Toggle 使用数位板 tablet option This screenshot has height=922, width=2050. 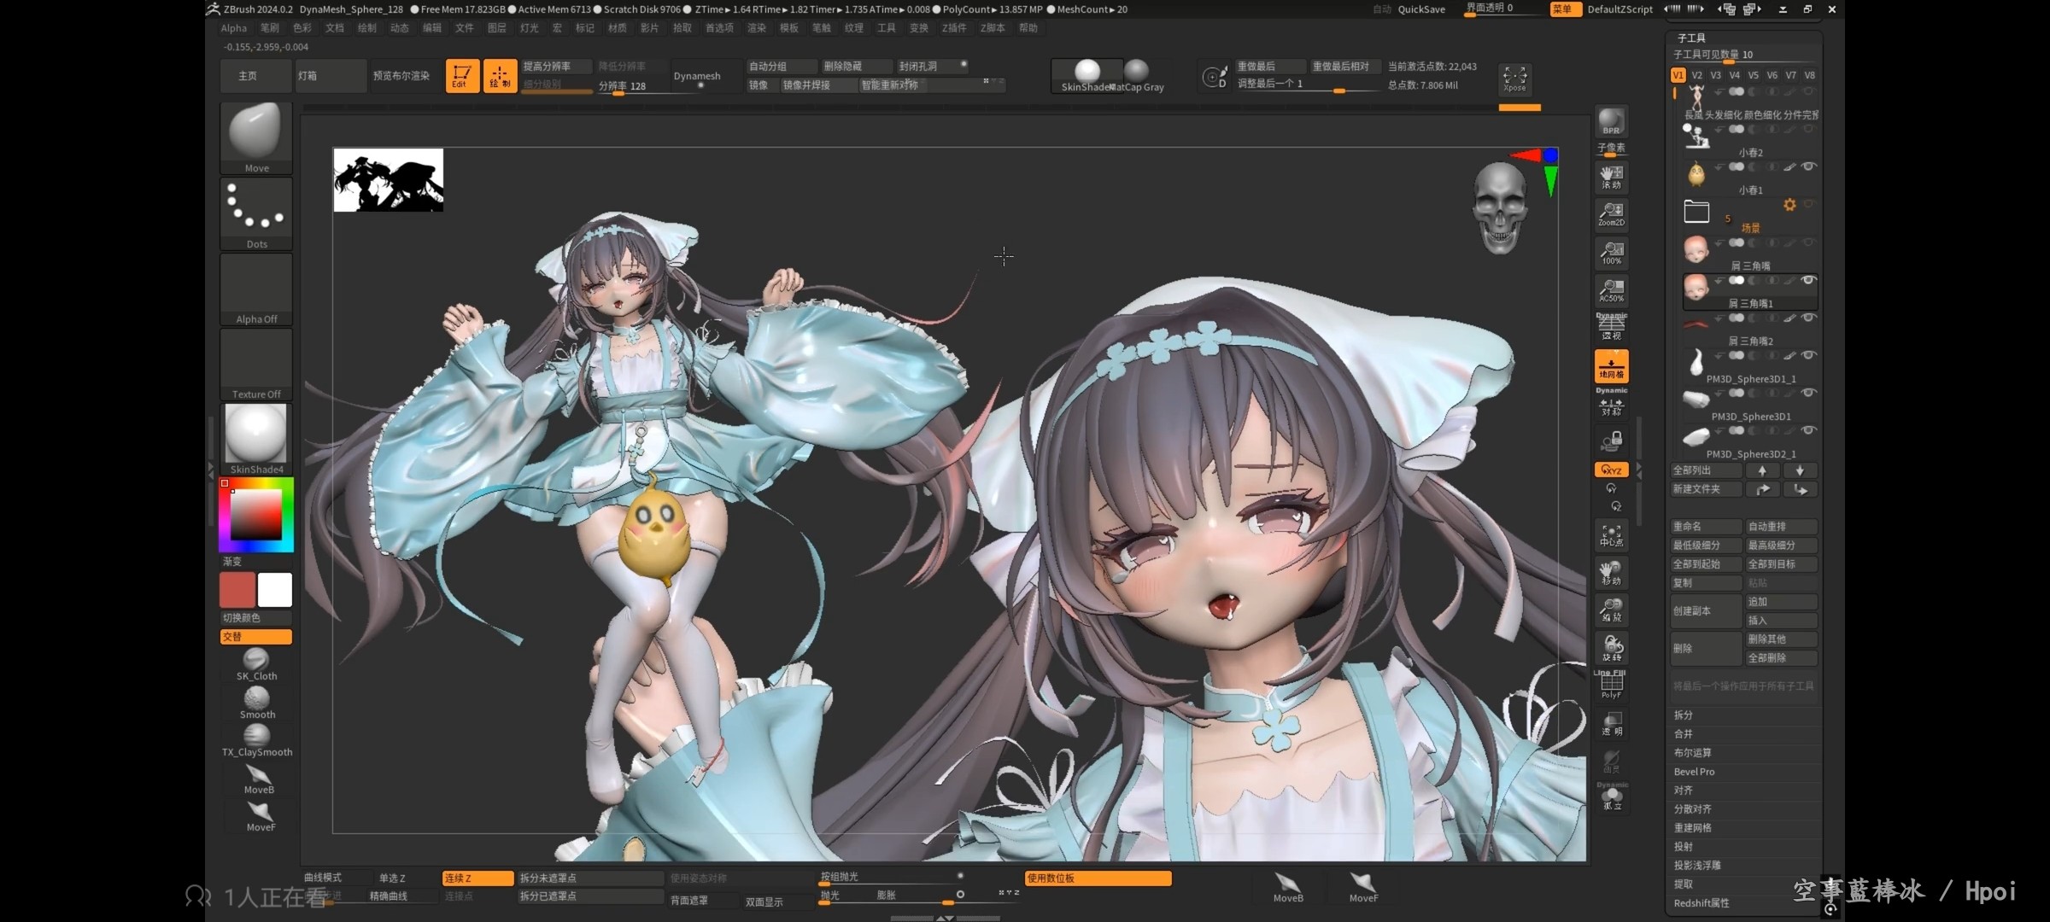coord(1098,878)
